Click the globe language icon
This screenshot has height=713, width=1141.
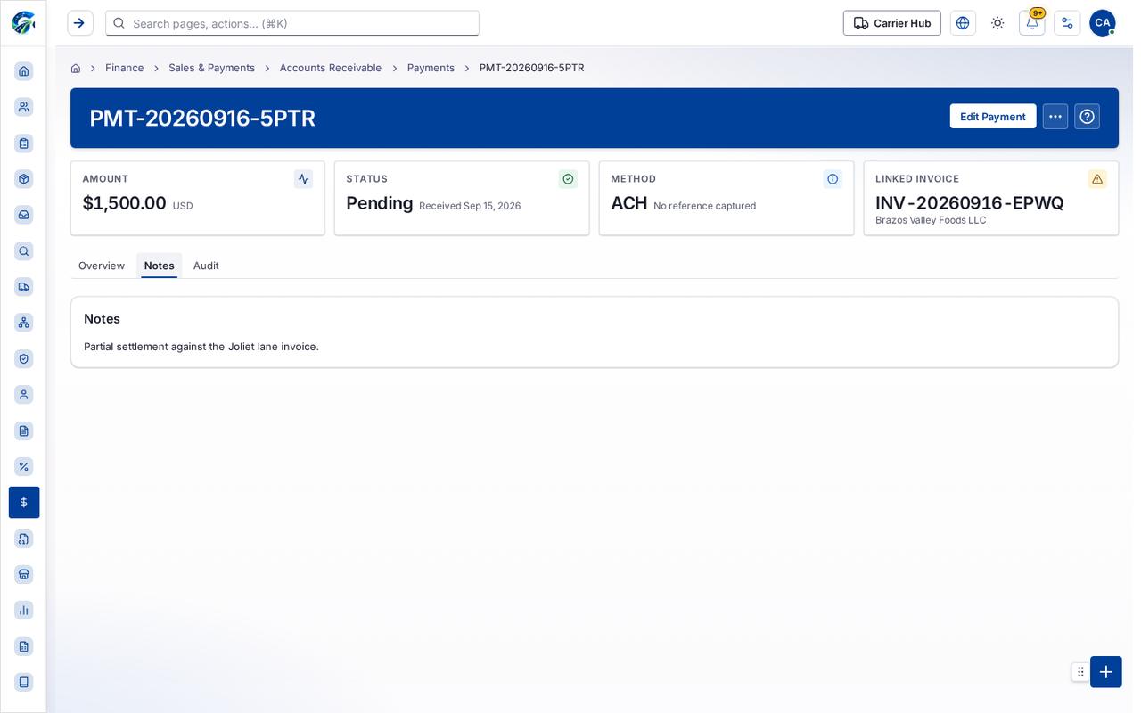pos(963,23)
